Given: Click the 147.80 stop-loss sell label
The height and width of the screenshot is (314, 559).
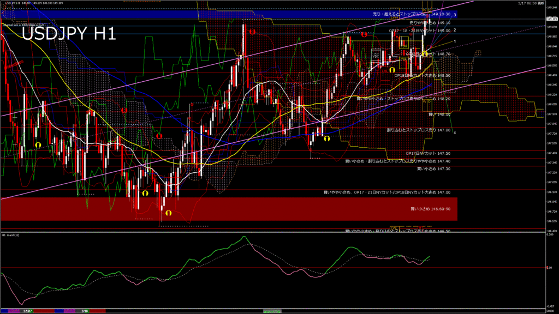Looking at the screenshot, I should (418, 130).
